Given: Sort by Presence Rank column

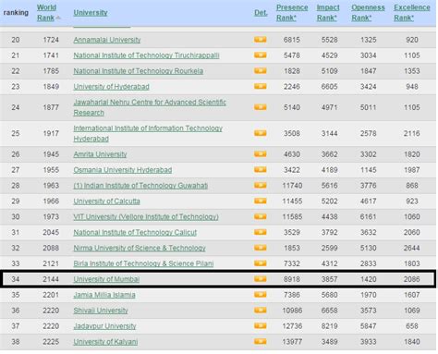Looking at the screenshot, I should click(292, 13).
